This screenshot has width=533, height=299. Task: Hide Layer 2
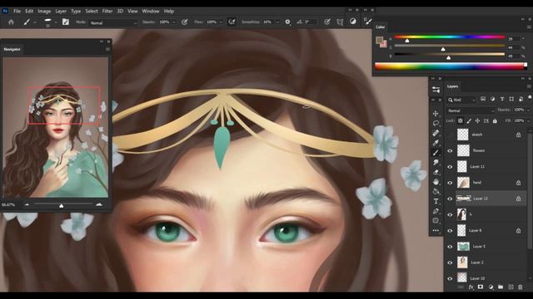450,262
